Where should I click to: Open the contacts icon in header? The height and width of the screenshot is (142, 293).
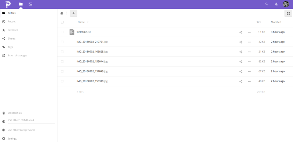[276, 4]
